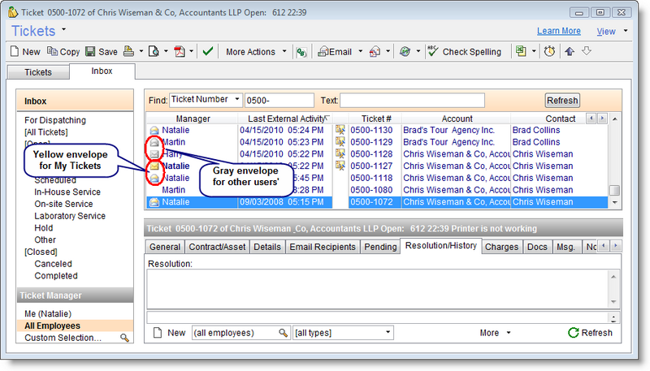Click the green checkmark toolbar icon

point(208,52)
